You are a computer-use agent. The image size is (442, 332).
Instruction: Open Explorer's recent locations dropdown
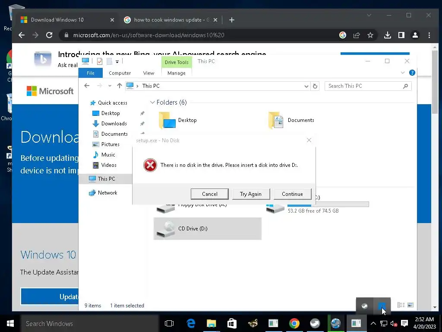pyautogui.click(x=110, y=86)
